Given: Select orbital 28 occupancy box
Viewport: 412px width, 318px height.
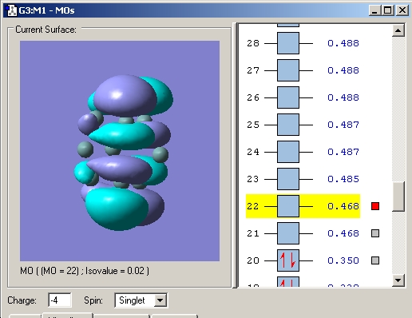Looking at the screenshot, I should coord(288,43).
